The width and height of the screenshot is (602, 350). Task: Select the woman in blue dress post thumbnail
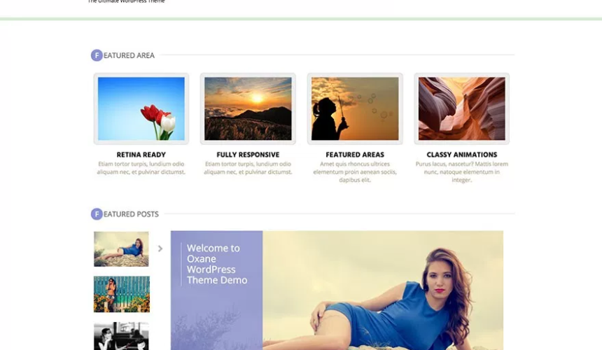(x=121, y=249)
